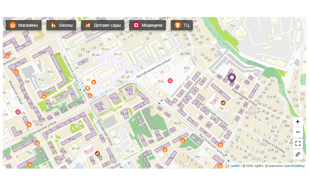Screen dimensions: 310x182
Task: Select the kindergarten marker near building 12а
Action: pyautogui.click(x=97, y=153)
